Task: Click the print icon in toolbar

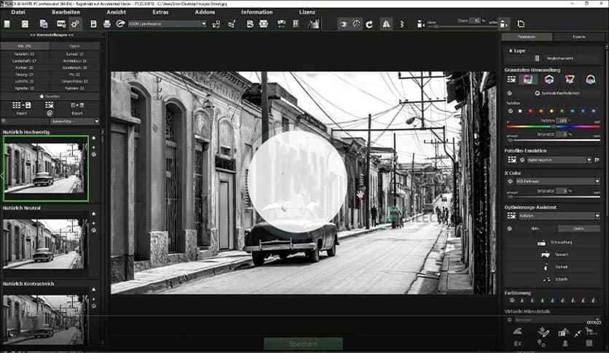Action: (x=107, y=24)
